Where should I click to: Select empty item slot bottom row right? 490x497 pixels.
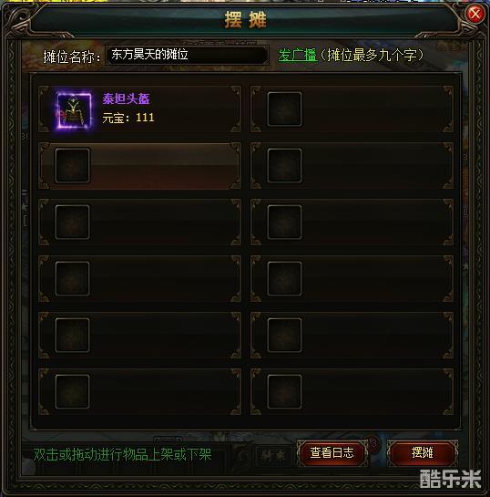pos(284,391)
